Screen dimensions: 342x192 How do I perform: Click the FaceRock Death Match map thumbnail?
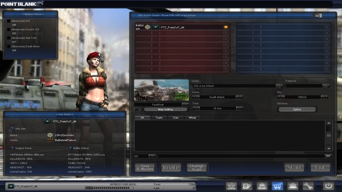[x=161, y=90]
